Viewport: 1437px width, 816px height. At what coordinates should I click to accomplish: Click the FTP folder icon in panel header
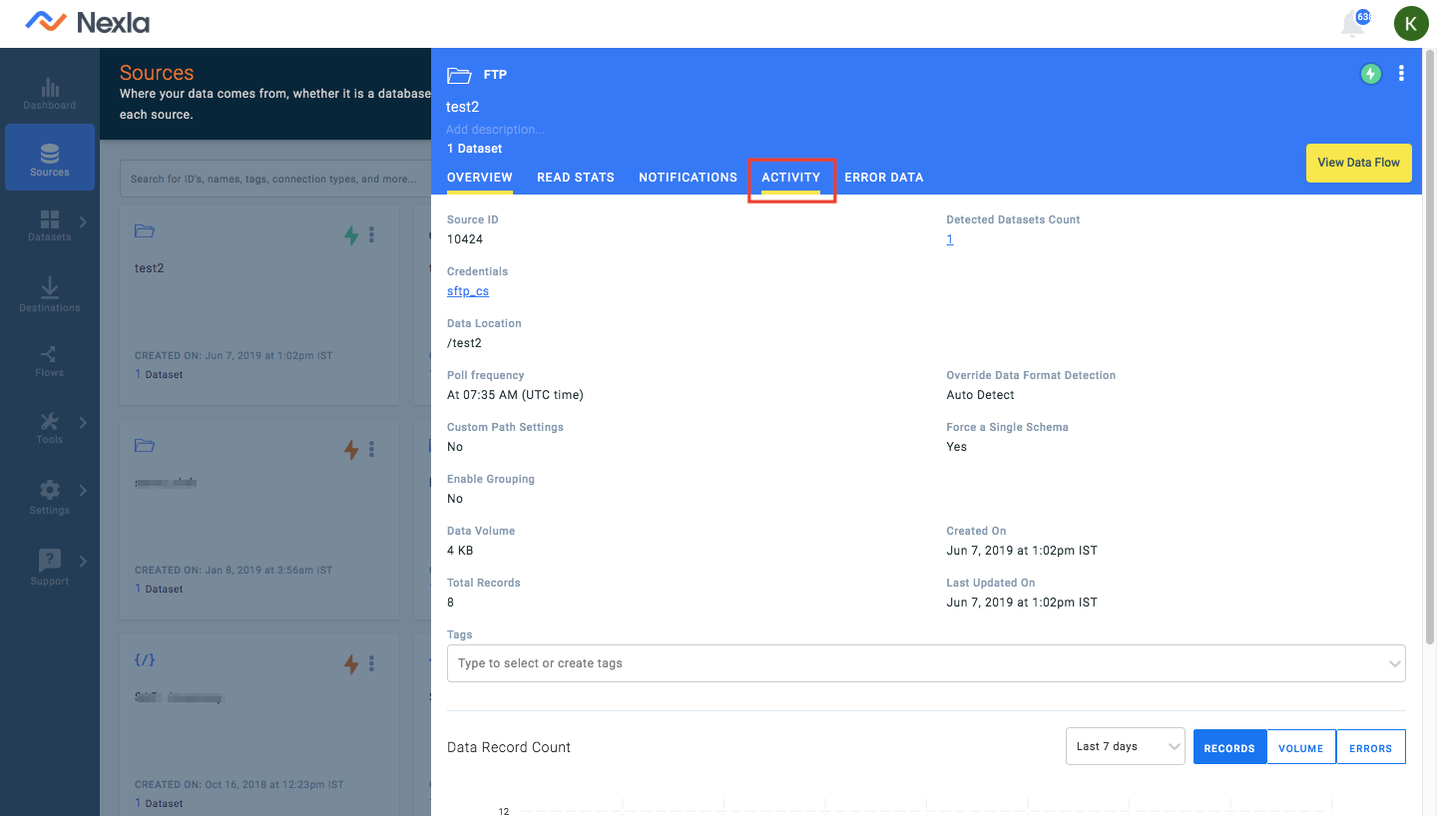click(459, 75)
